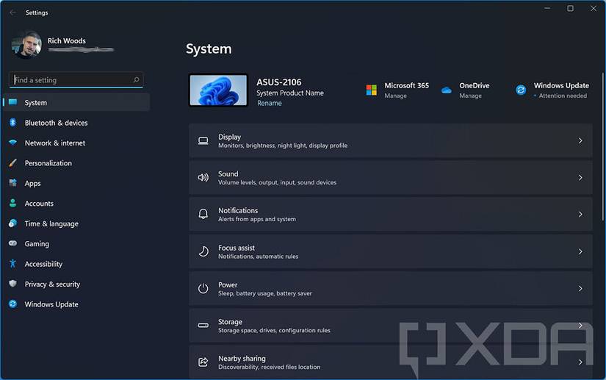Click the Storage drive icon
This screenshot has width=606, height=380.
203,326
